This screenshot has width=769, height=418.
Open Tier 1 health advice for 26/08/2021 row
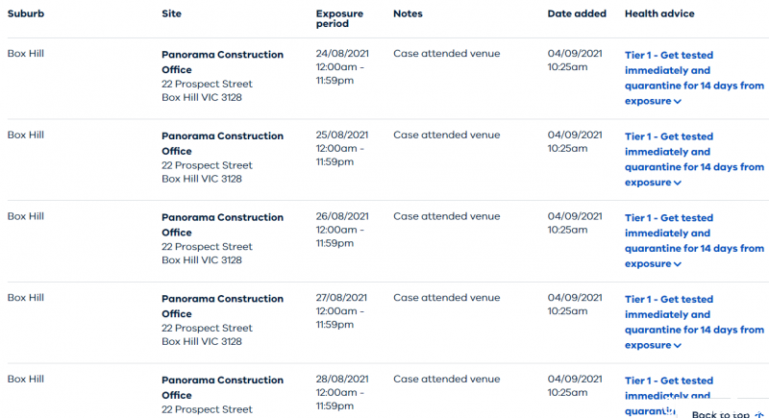(694, 240)
